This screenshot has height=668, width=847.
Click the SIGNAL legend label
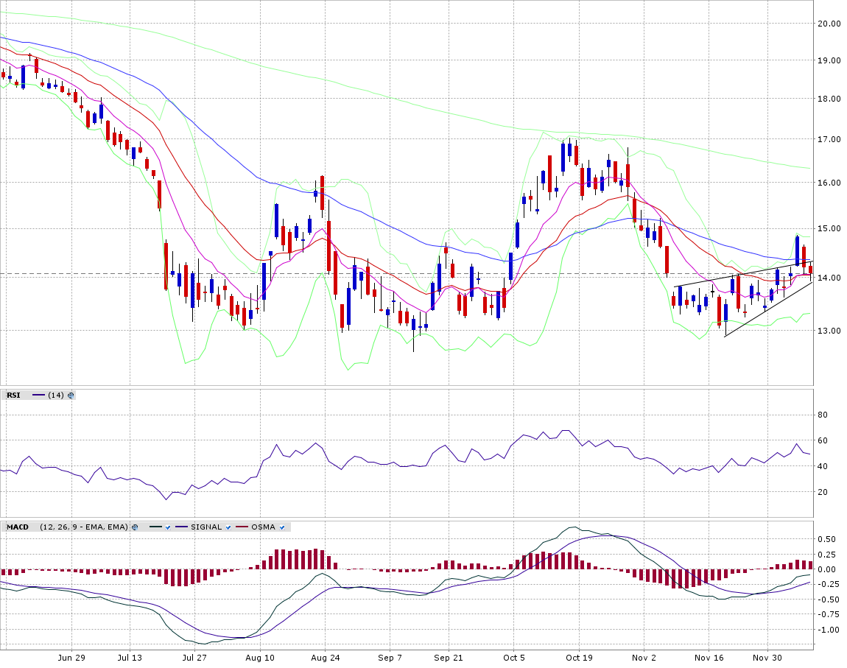tap(206, 527)
